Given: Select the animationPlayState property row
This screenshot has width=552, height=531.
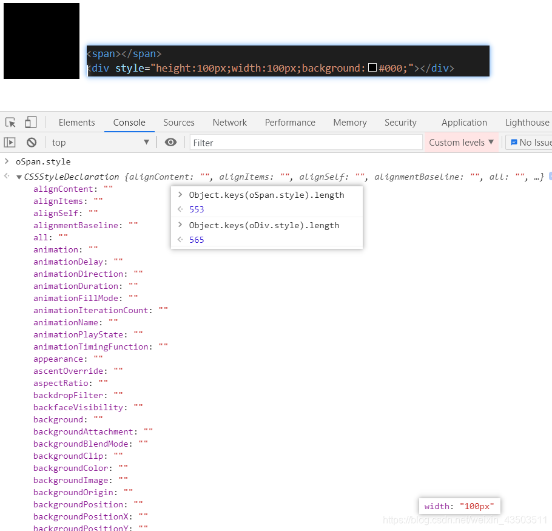Looking at the screenshot, I should (x=88, y=335).
